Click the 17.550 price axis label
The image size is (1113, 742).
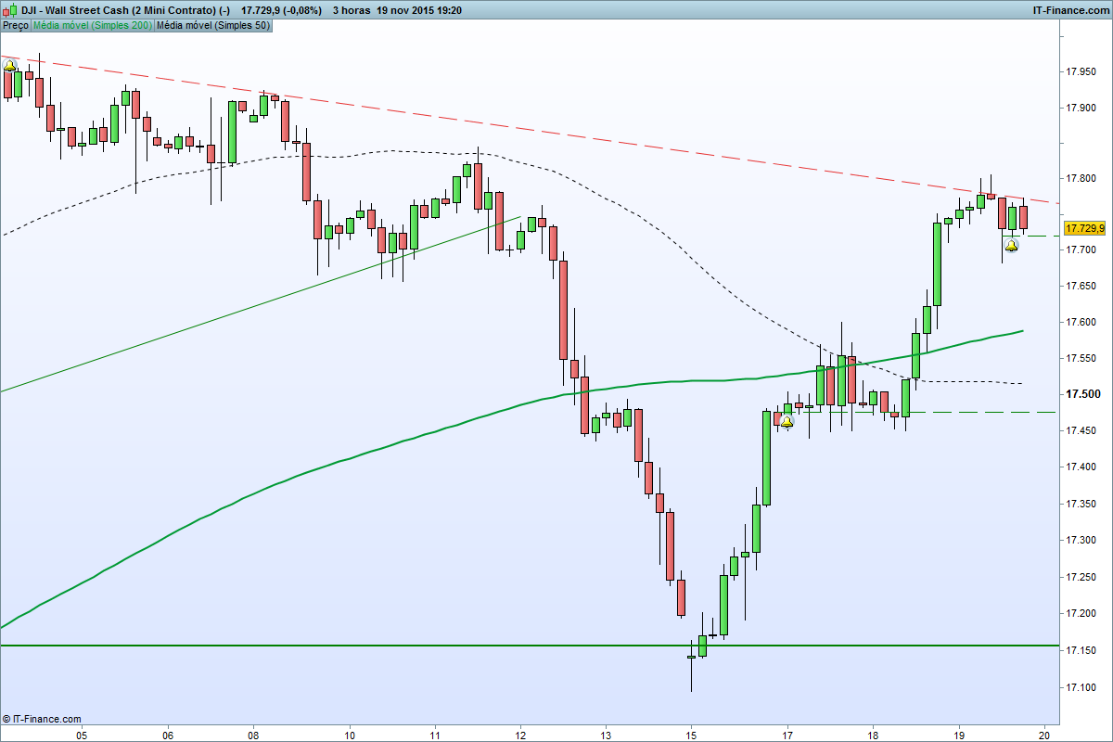coord(1081,358)
